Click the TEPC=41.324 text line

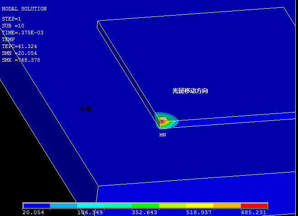[x=19, y=46]
